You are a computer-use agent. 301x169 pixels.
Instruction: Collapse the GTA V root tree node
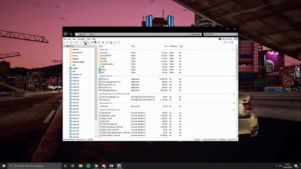pos(64,46)
